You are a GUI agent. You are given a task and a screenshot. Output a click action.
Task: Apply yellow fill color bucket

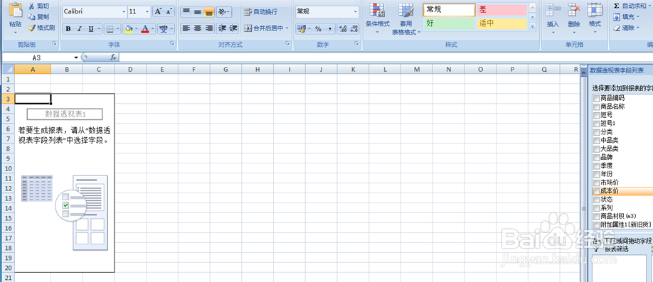pyautogui.click(x=129, y=28)
